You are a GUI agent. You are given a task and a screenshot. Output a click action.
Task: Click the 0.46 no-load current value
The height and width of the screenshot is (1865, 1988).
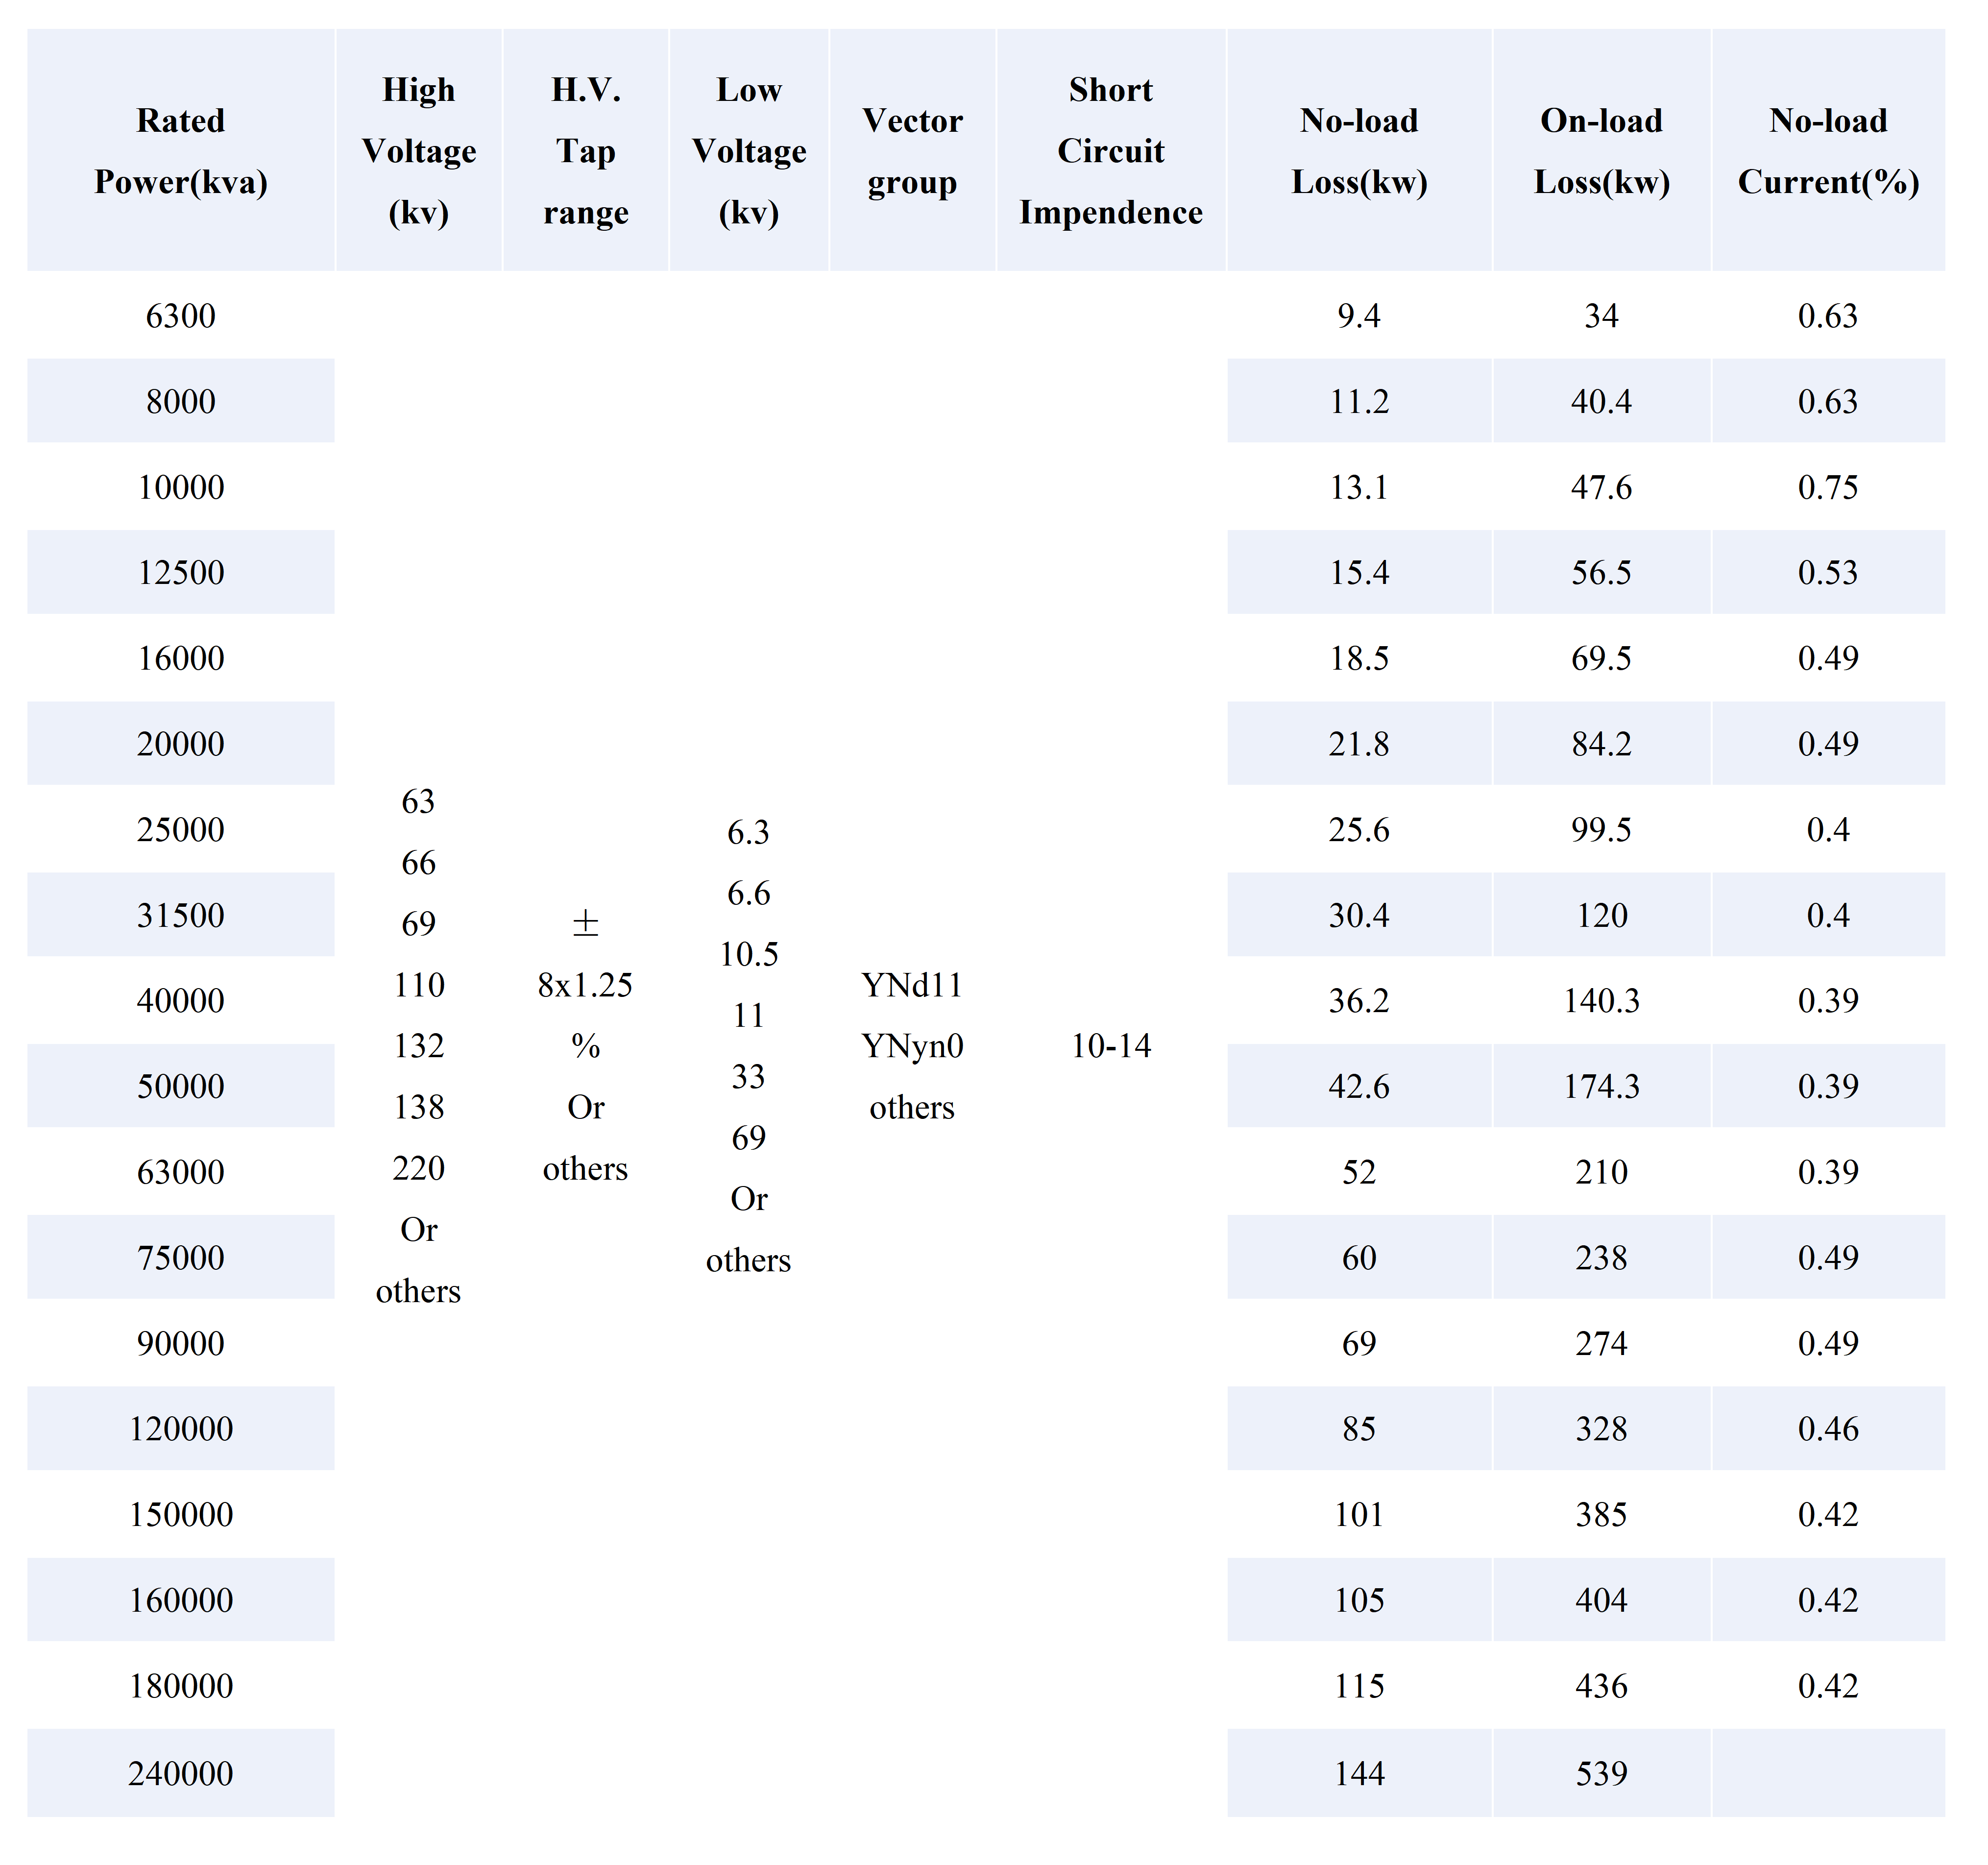coord(1829,1428)
